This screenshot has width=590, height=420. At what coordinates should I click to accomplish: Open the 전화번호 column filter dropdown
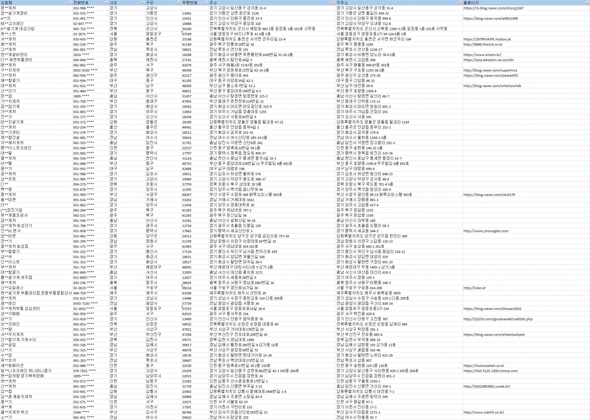coord(107,3)
